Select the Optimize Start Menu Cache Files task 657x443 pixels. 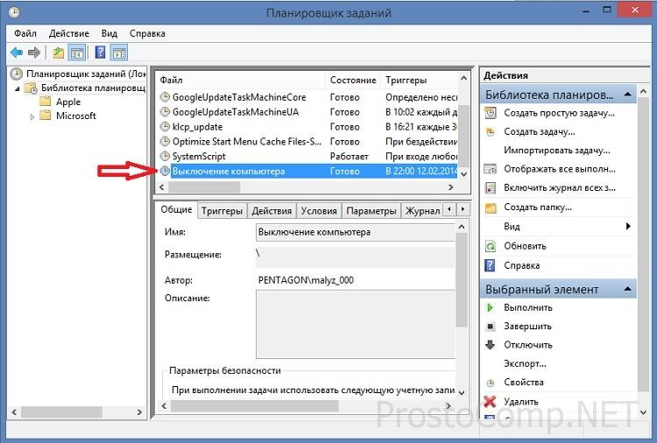[x=307, y=142]
